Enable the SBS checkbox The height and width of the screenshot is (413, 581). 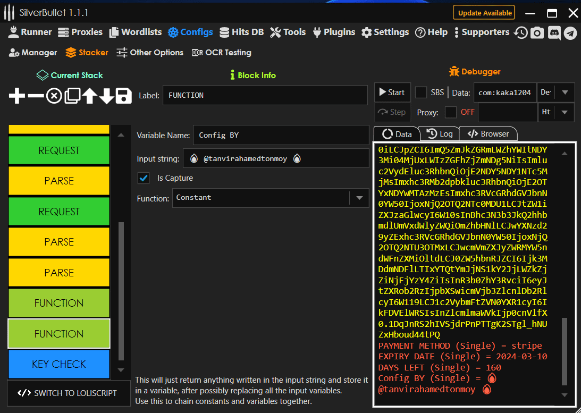click(421, 92)
